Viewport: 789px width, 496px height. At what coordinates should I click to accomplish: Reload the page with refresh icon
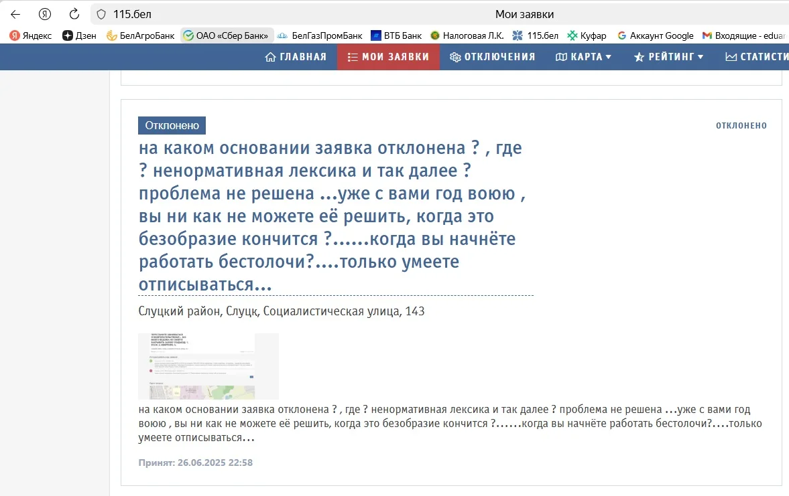click(74, 14)
